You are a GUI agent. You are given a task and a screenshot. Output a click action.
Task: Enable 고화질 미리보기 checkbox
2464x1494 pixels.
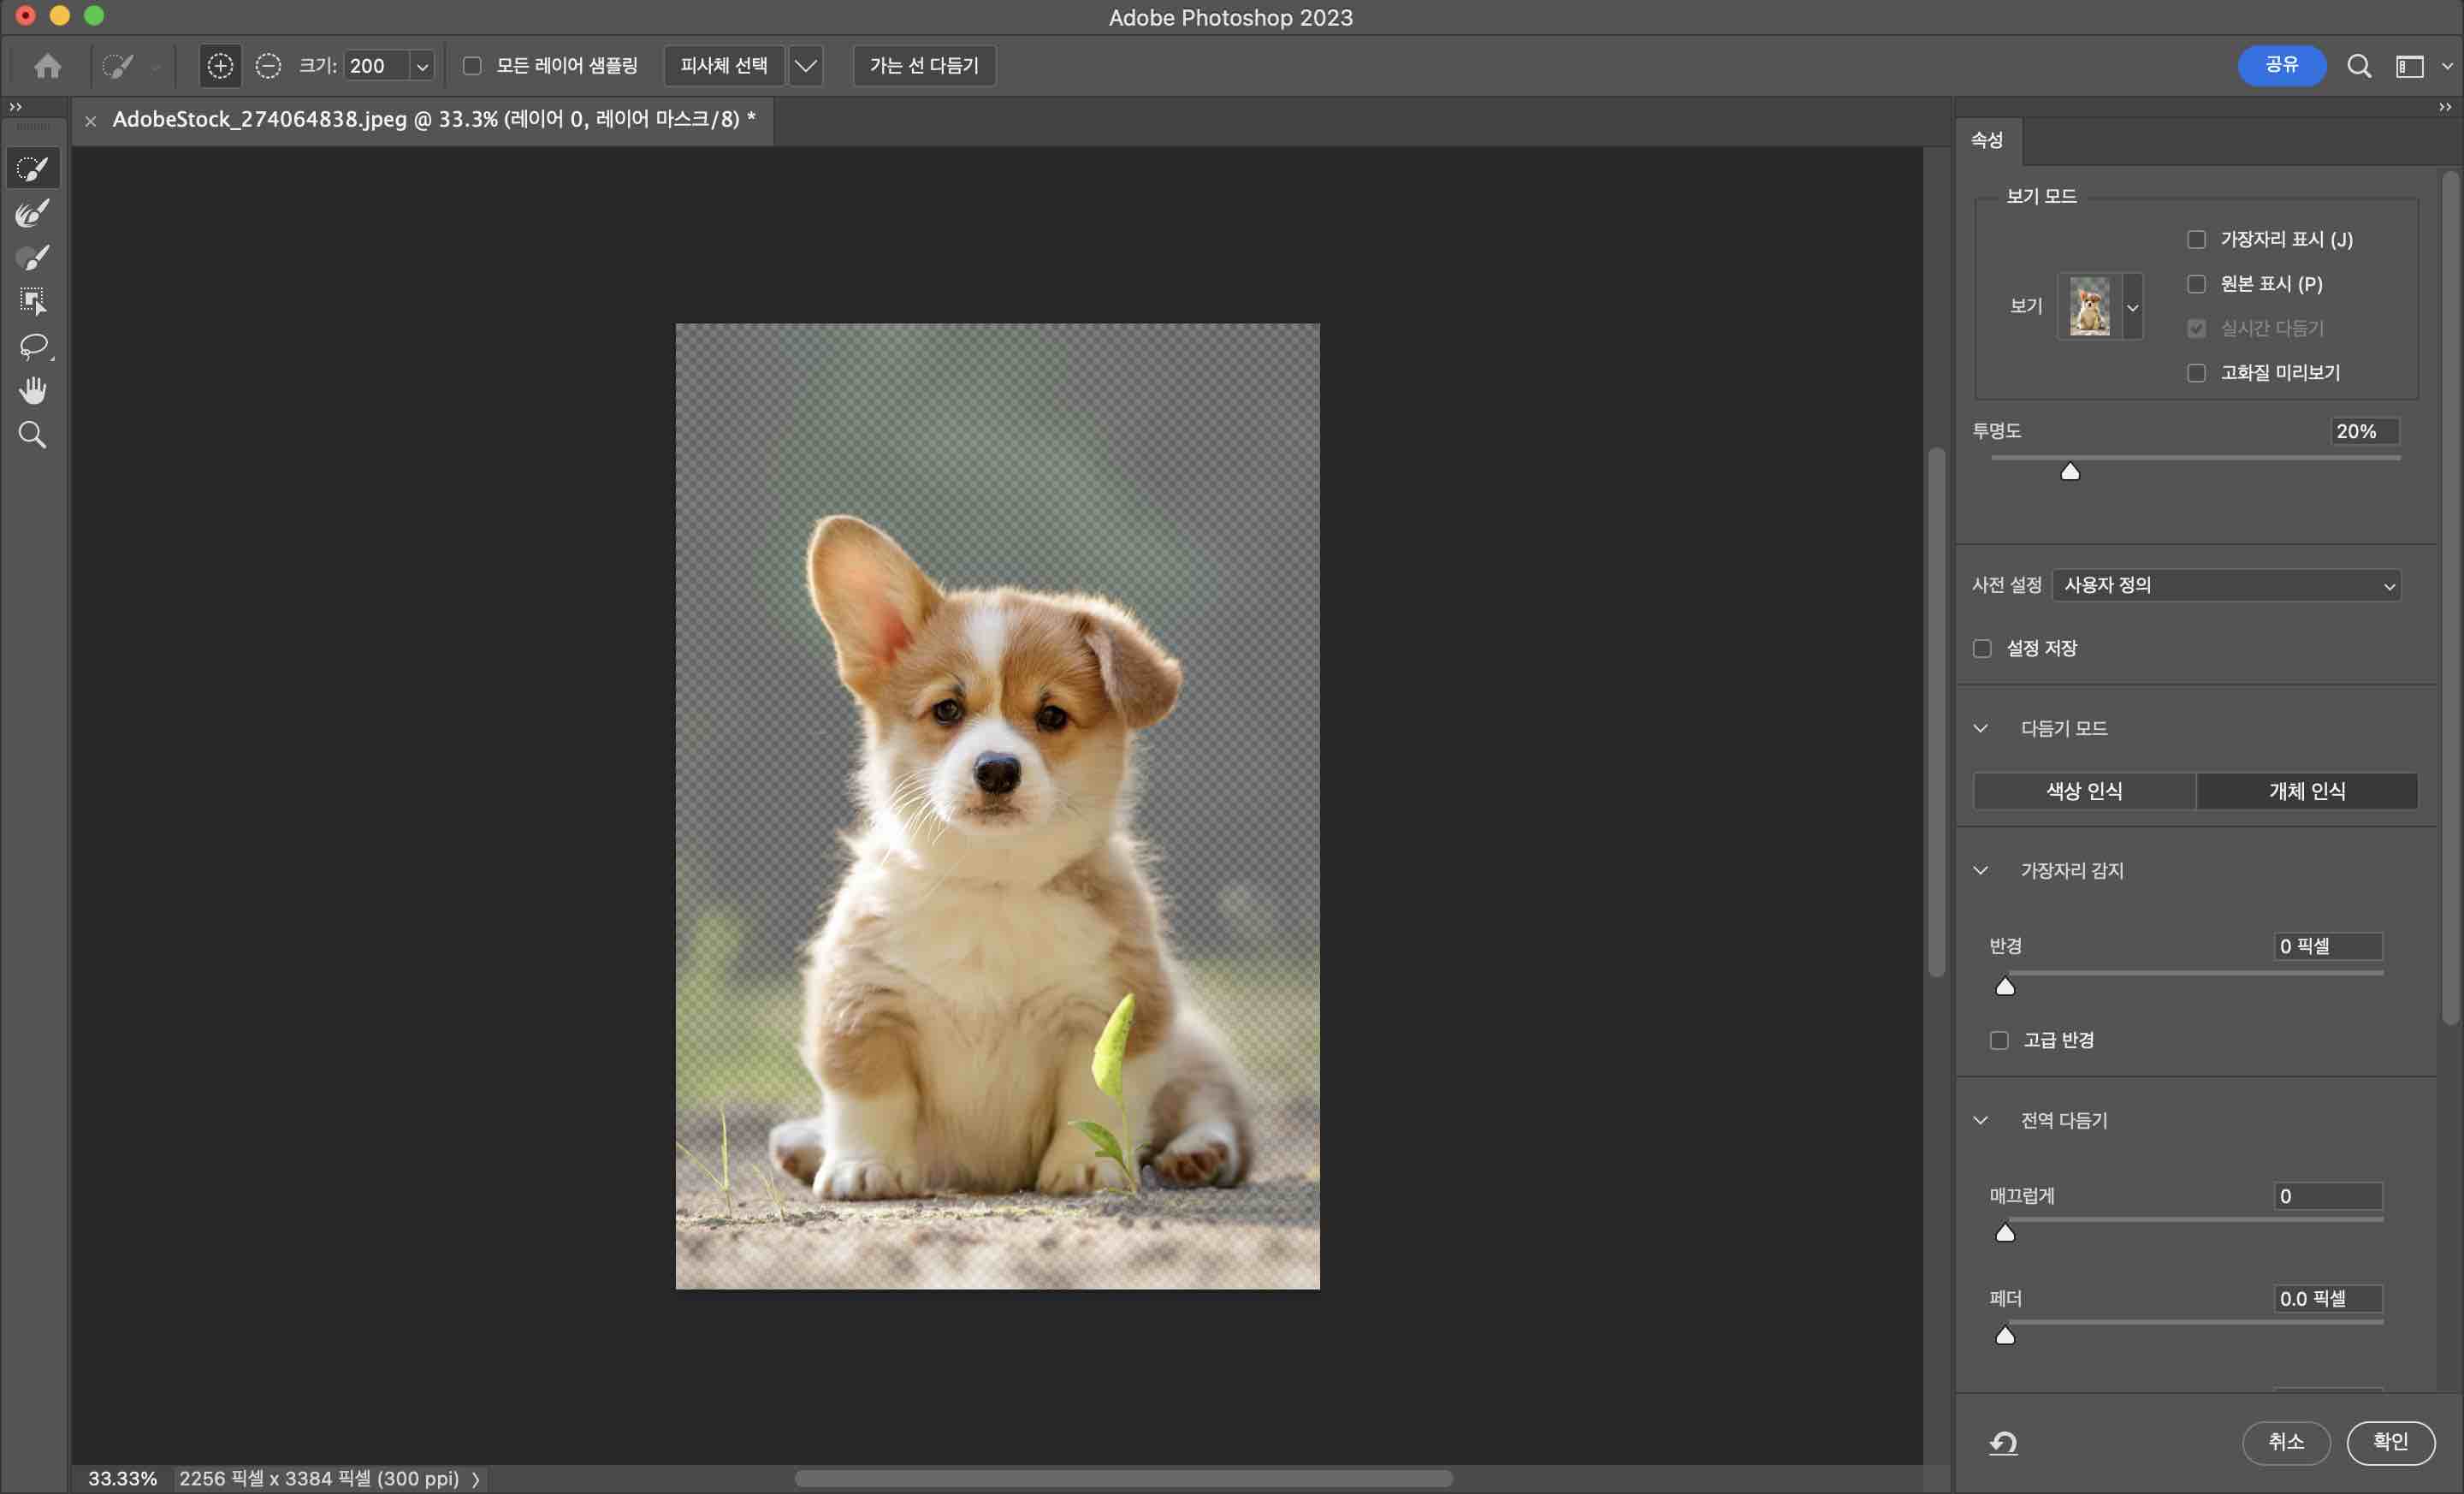tap(2196, 373)
